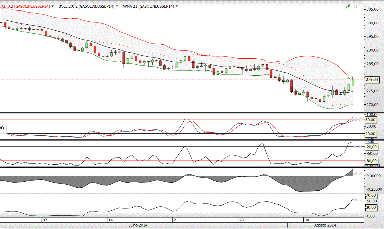Screen dimensions: 384x229
Task: Click the 07 date marker on the time axis
Action: (x=45, y=220)
